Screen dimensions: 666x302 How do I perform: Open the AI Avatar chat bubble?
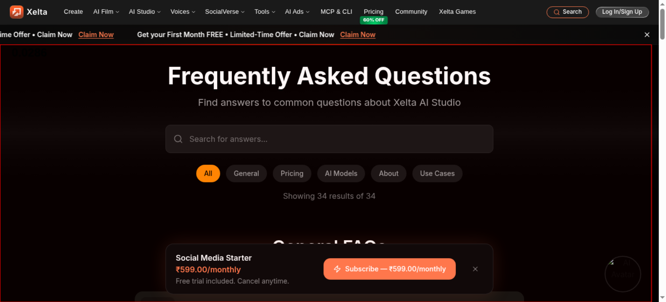tap(623, 274)
